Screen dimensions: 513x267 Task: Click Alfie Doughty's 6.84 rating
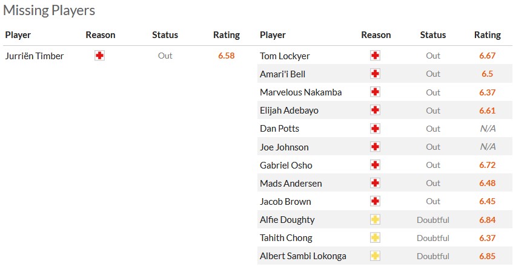coord(487,220)
